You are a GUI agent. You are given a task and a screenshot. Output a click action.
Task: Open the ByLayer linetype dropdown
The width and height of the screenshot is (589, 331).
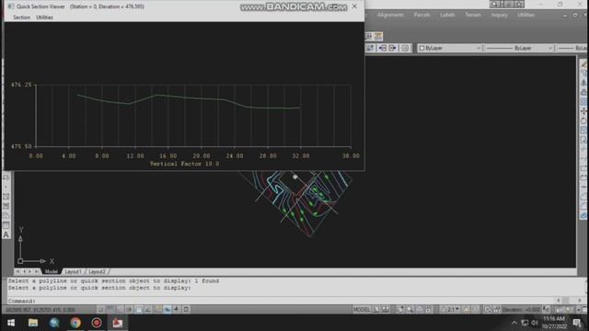(x=519, y=48)
